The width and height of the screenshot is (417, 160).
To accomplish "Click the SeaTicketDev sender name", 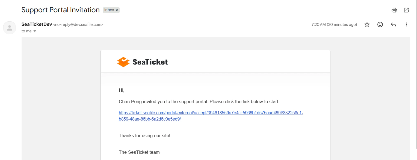I will click(x=37, y=24).
